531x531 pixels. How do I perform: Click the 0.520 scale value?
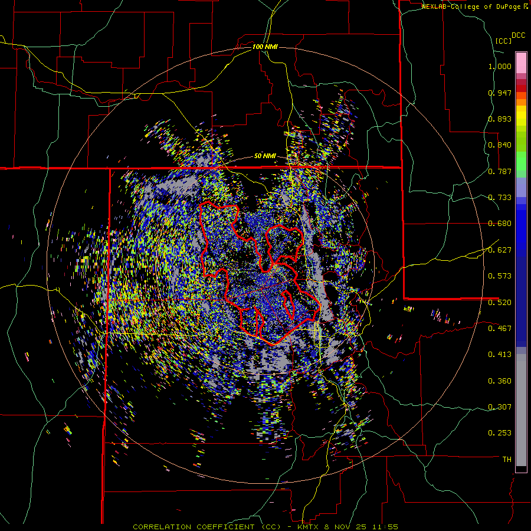(x=500, y=303)
